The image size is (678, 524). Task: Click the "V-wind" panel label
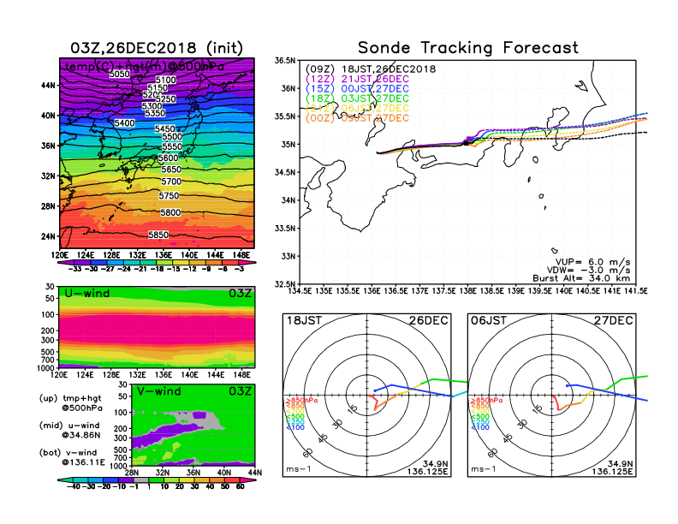point(158,391)
